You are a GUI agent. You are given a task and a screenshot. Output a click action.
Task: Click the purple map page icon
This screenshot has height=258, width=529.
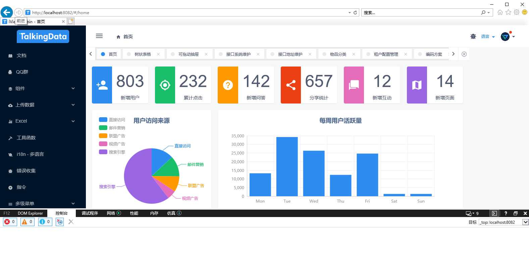click(417, 85)
